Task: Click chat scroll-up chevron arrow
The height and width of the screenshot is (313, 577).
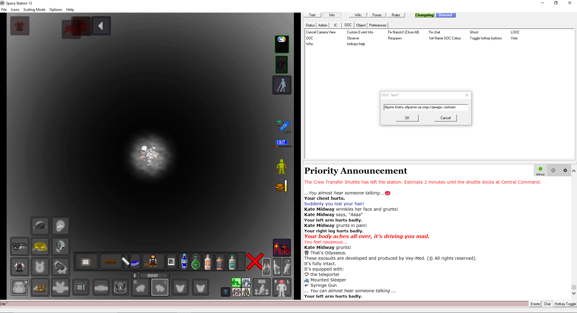Action: (x=574, y=171)
